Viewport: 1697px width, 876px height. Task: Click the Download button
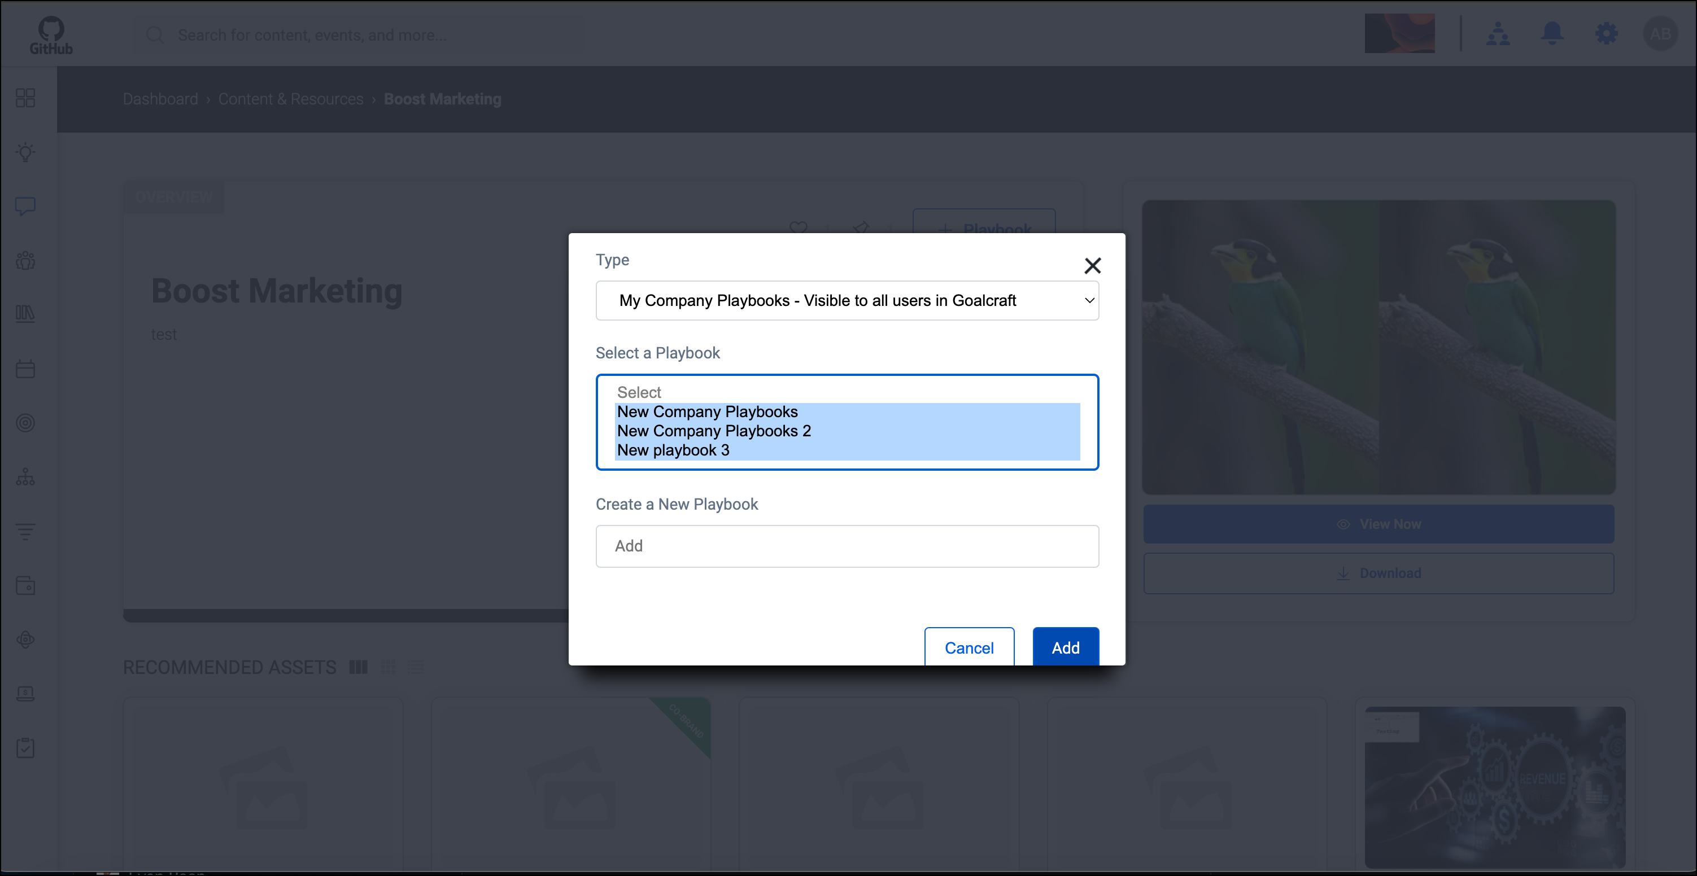[x=1378, y=573]
